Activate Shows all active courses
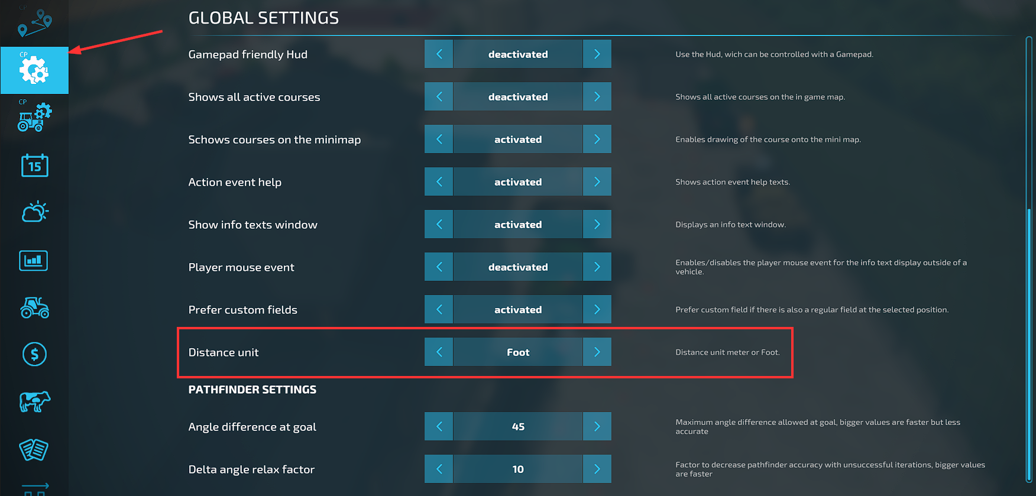 (597, 96)
